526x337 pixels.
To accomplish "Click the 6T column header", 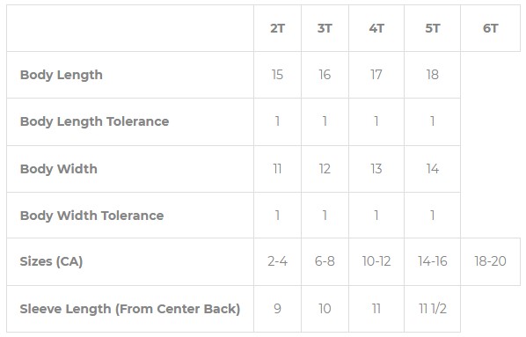I will pyautogui.click(x=490, y=28).
